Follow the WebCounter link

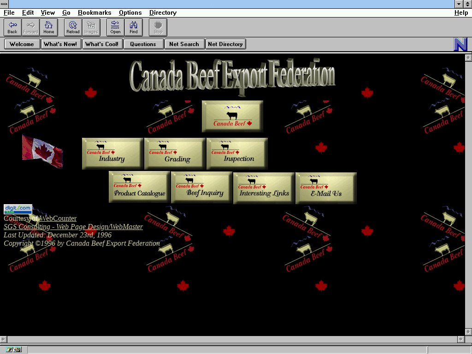click(58, 218)
